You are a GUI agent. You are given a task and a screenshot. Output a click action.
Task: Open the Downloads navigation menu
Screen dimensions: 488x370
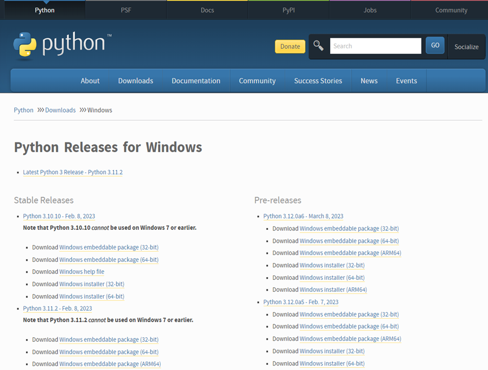[135, 81]
